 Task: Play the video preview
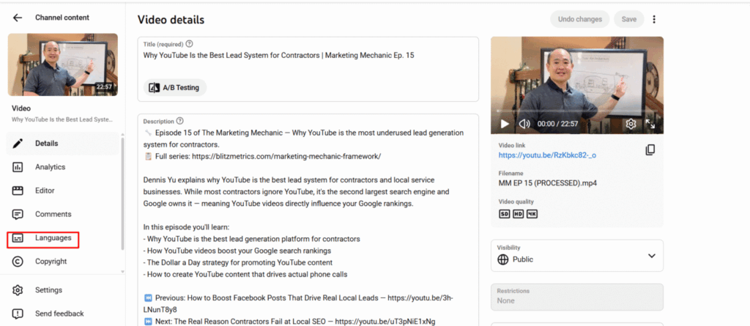point(504,124)
